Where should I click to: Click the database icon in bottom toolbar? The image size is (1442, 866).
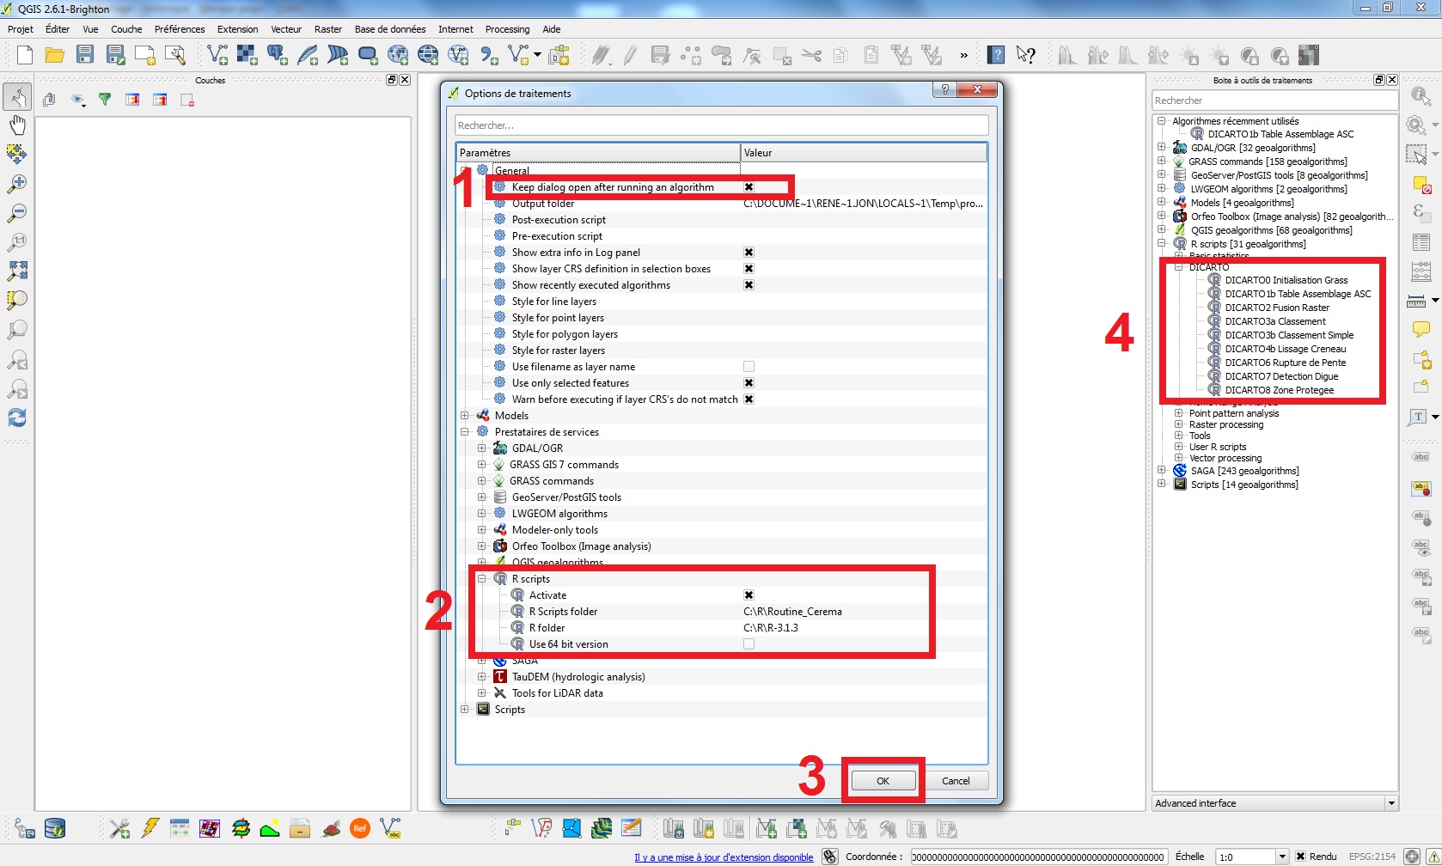pos(55,828)
